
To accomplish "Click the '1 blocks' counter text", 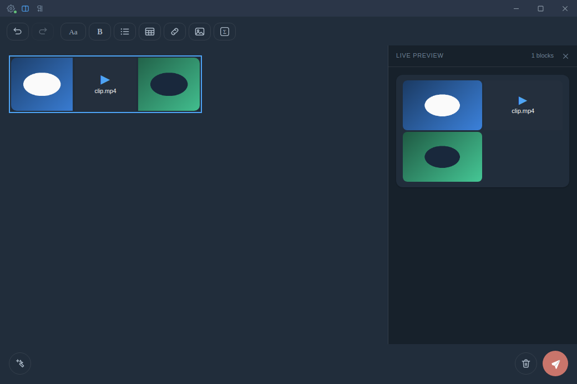I will (543, 55).
